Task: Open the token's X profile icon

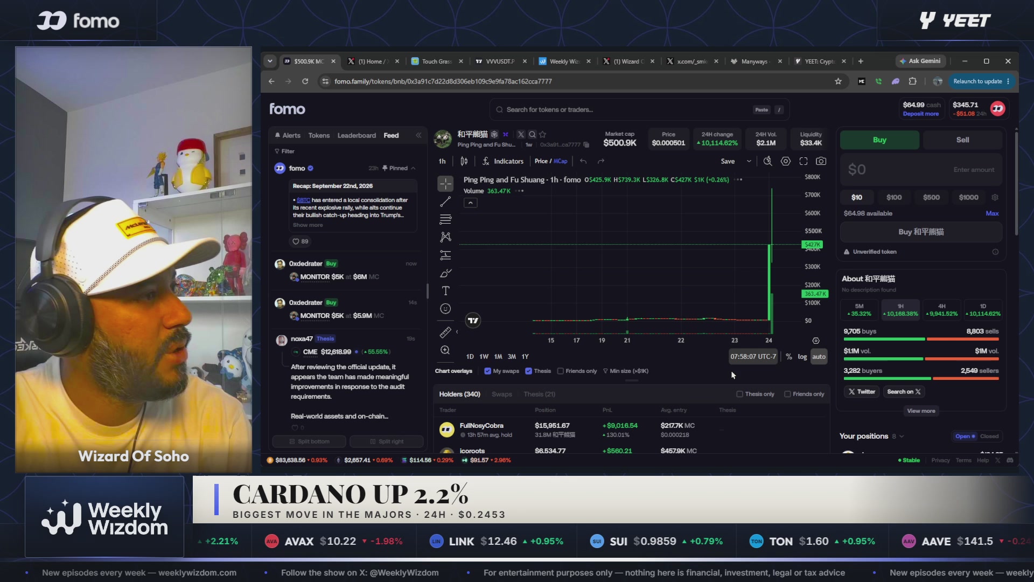Action: coord(521,134)
